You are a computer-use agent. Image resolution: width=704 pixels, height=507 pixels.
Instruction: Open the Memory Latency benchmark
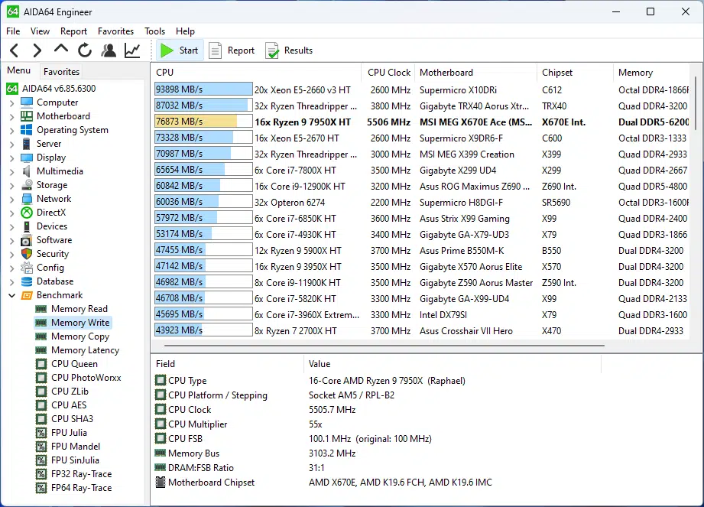77,350
